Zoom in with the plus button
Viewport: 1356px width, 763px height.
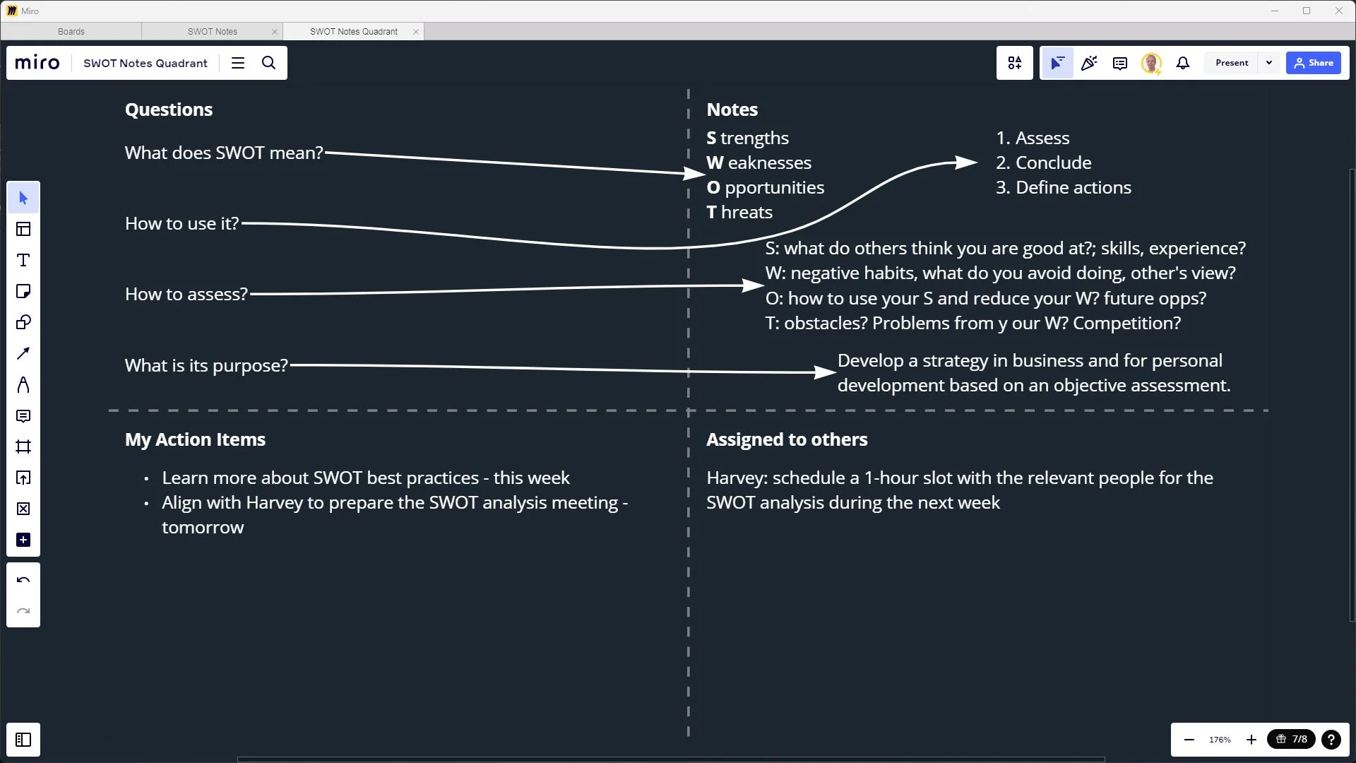pyautogui.click(x=1251, y=740)
